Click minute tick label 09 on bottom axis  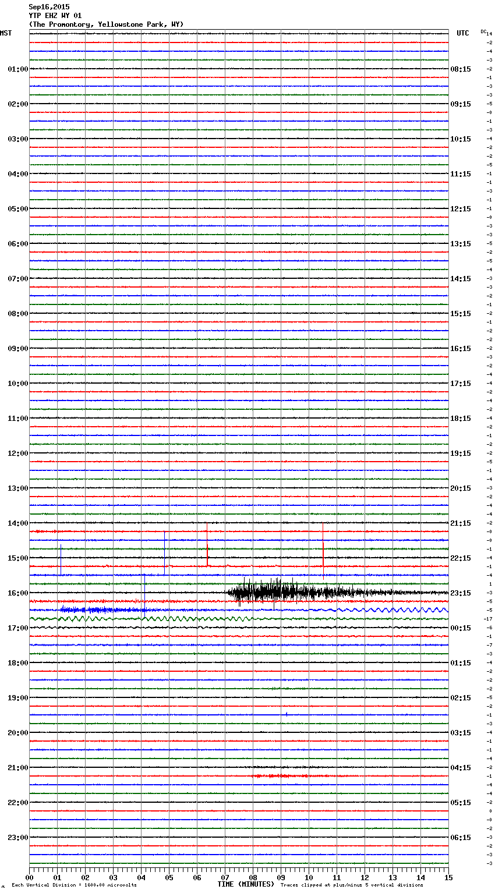click(281, 878)
